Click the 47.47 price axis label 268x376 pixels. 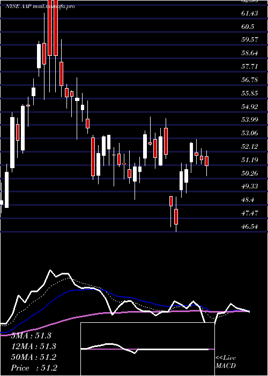pos(250,213)
